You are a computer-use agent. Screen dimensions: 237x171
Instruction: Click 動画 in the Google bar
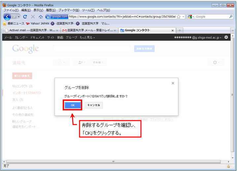click(x=60, y=38)
